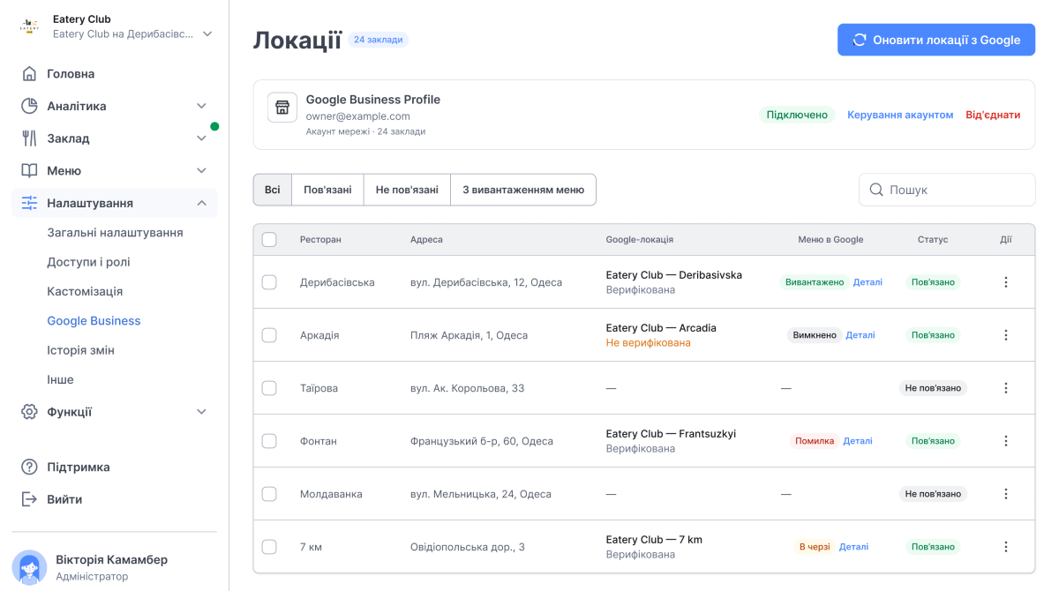
Task: Click the Функції gear icon
Action: 30,412
